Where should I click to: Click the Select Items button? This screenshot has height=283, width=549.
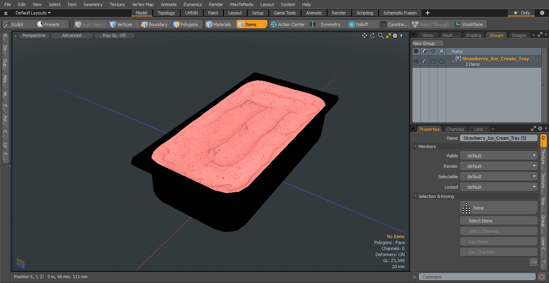pos(499,221)
